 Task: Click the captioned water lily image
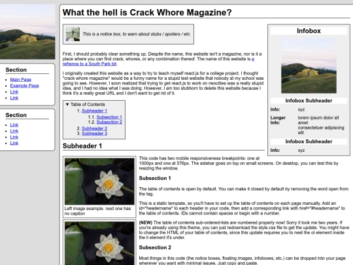click(99, 181)
